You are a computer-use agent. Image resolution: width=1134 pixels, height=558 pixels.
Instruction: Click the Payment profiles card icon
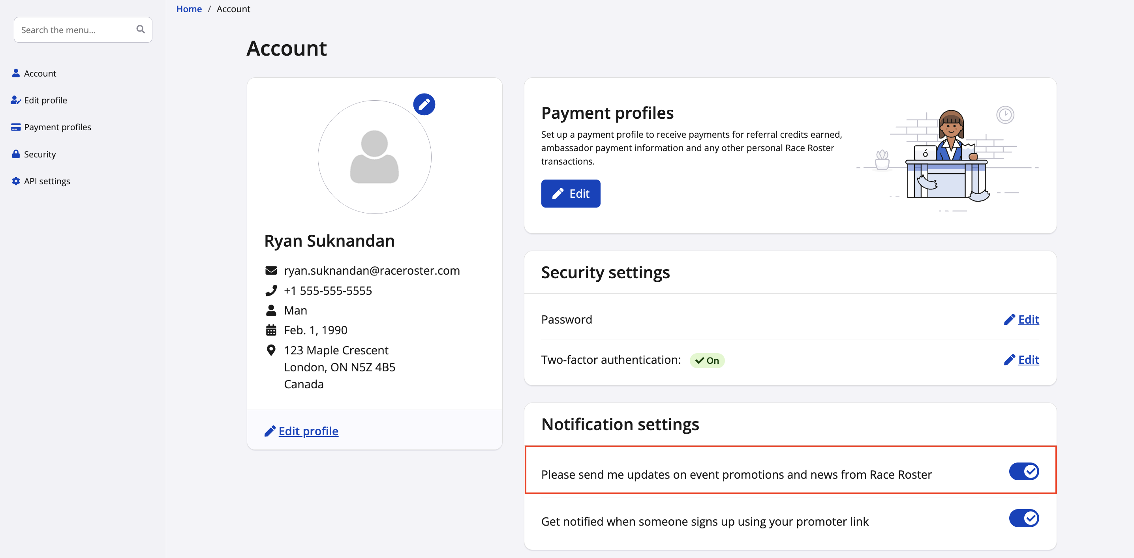click(x=16, y=127)
